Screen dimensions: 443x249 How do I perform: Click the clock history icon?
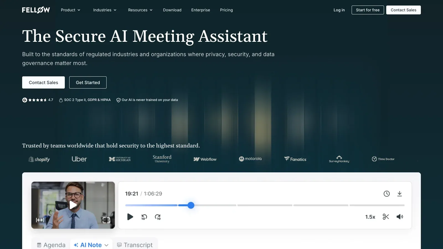click(x=387, y=194)
